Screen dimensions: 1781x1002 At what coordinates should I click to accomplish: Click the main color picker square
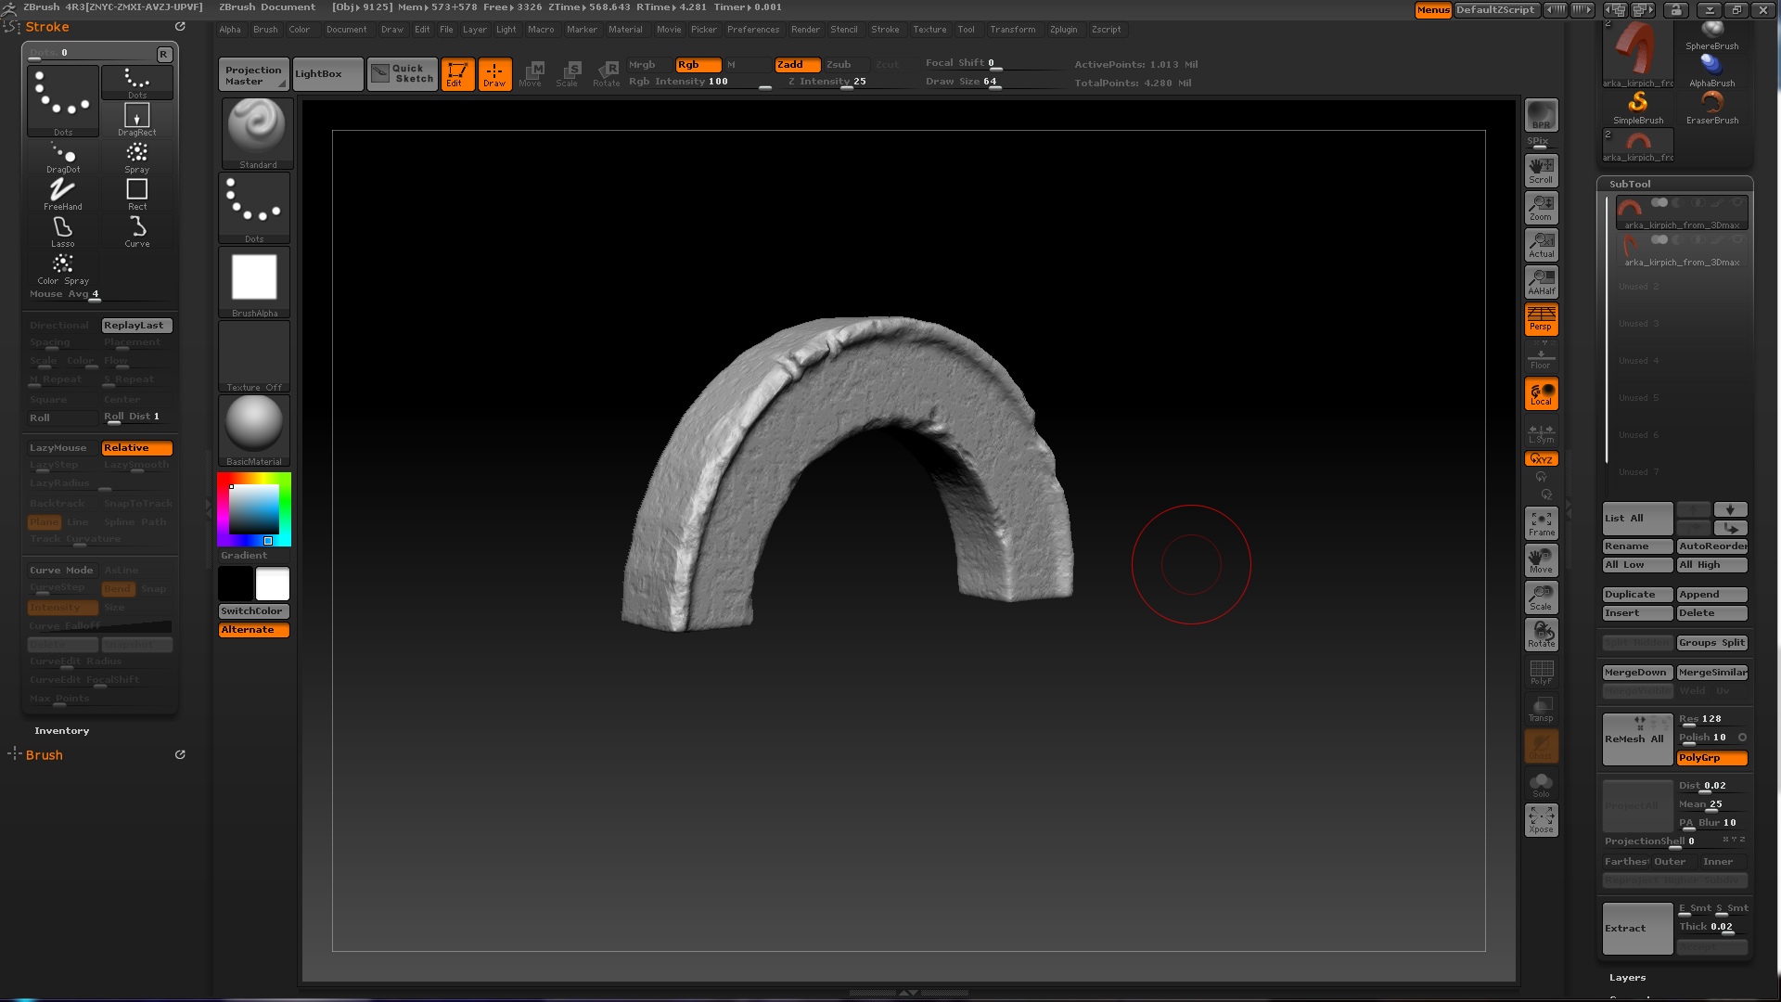pos(253,508)
